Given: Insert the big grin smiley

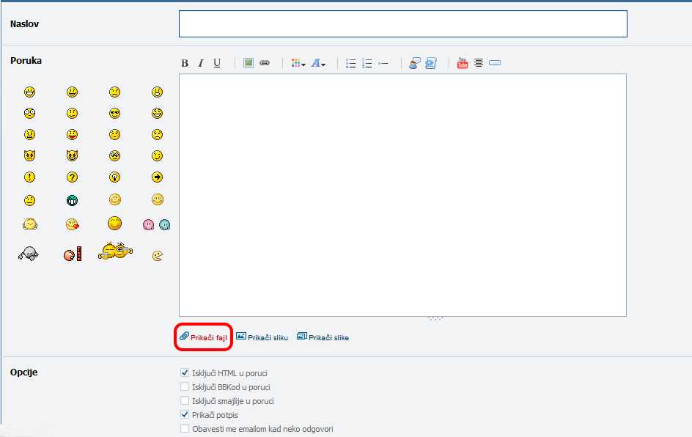Looking at the screenshot, I should 29,92.
